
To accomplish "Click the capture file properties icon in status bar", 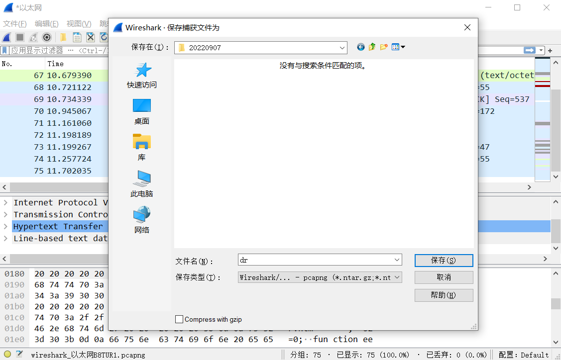I will (x=19, y=355).
